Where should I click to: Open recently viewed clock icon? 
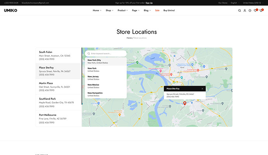250,10
